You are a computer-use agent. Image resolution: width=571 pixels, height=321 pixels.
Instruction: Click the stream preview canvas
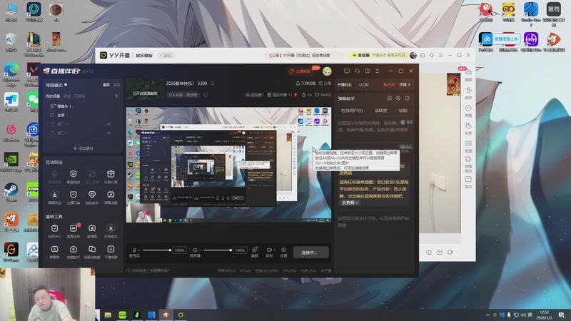click(228, 165)
